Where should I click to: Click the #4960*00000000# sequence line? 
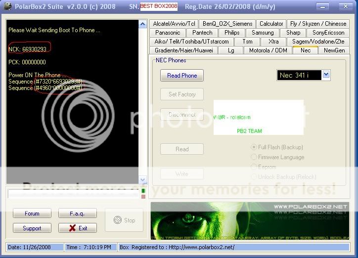point(45,88)
